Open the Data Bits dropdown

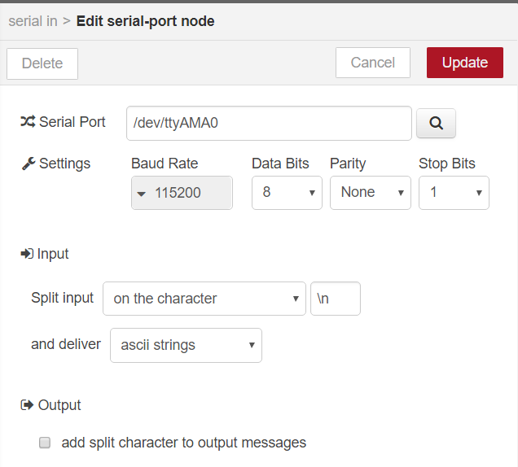click(x=287, y=193)
